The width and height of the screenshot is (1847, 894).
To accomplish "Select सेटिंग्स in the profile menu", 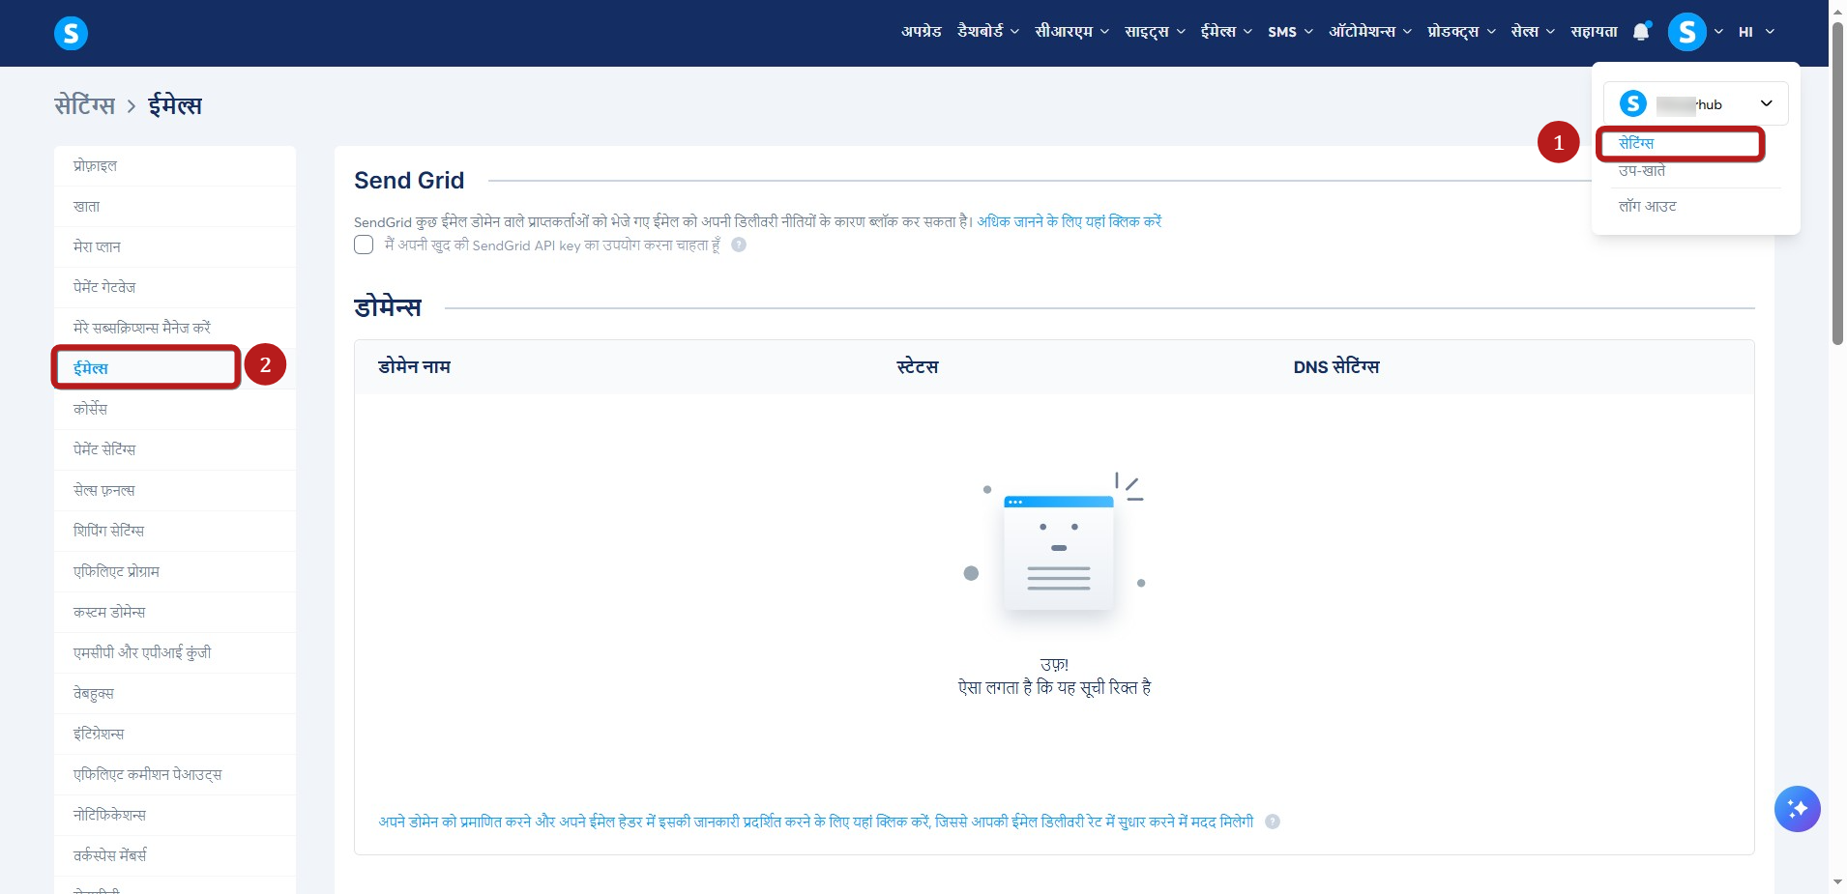I will coord(1636,143).
